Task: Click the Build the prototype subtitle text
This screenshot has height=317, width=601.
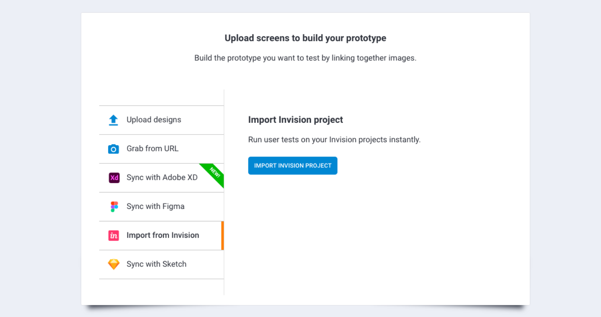Action: [305, 58]
